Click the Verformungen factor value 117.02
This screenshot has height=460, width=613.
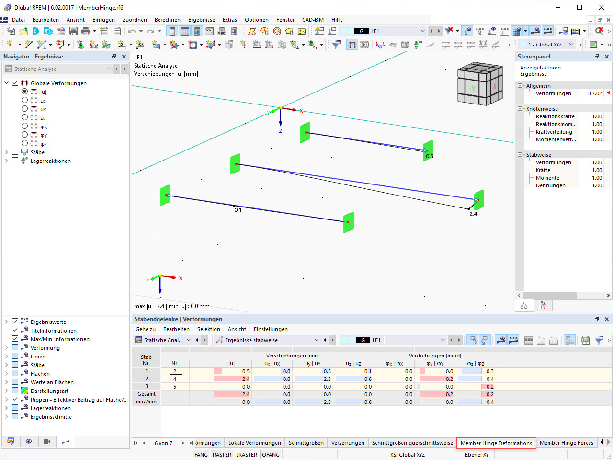(x=594, y=93)
